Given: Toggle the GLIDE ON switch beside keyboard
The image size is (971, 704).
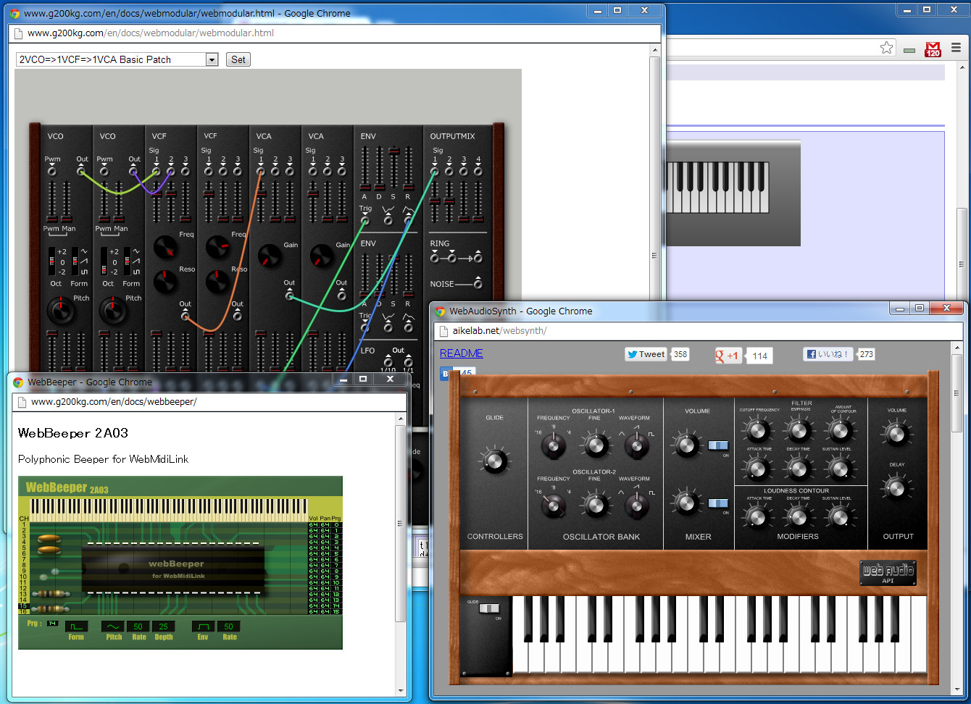Looking at the screenshot, I should [490, 608].
